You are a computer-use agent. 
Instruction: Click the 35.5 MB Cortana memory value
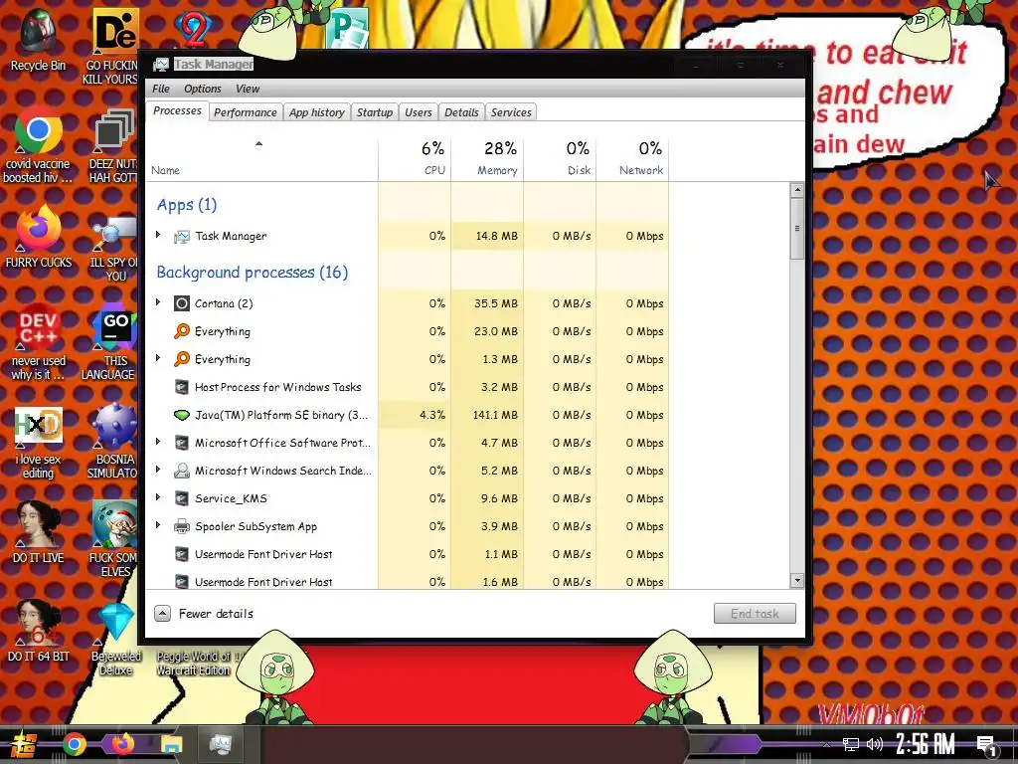(x=496, y=303)
